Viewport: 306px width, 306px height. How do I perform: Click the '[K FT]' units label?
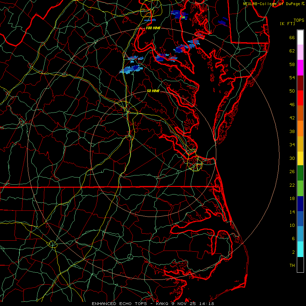click(287, 24)
